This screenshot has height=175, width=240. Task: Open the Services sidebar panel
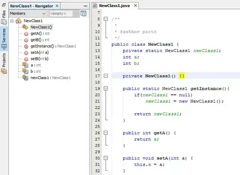coord(4,39)
